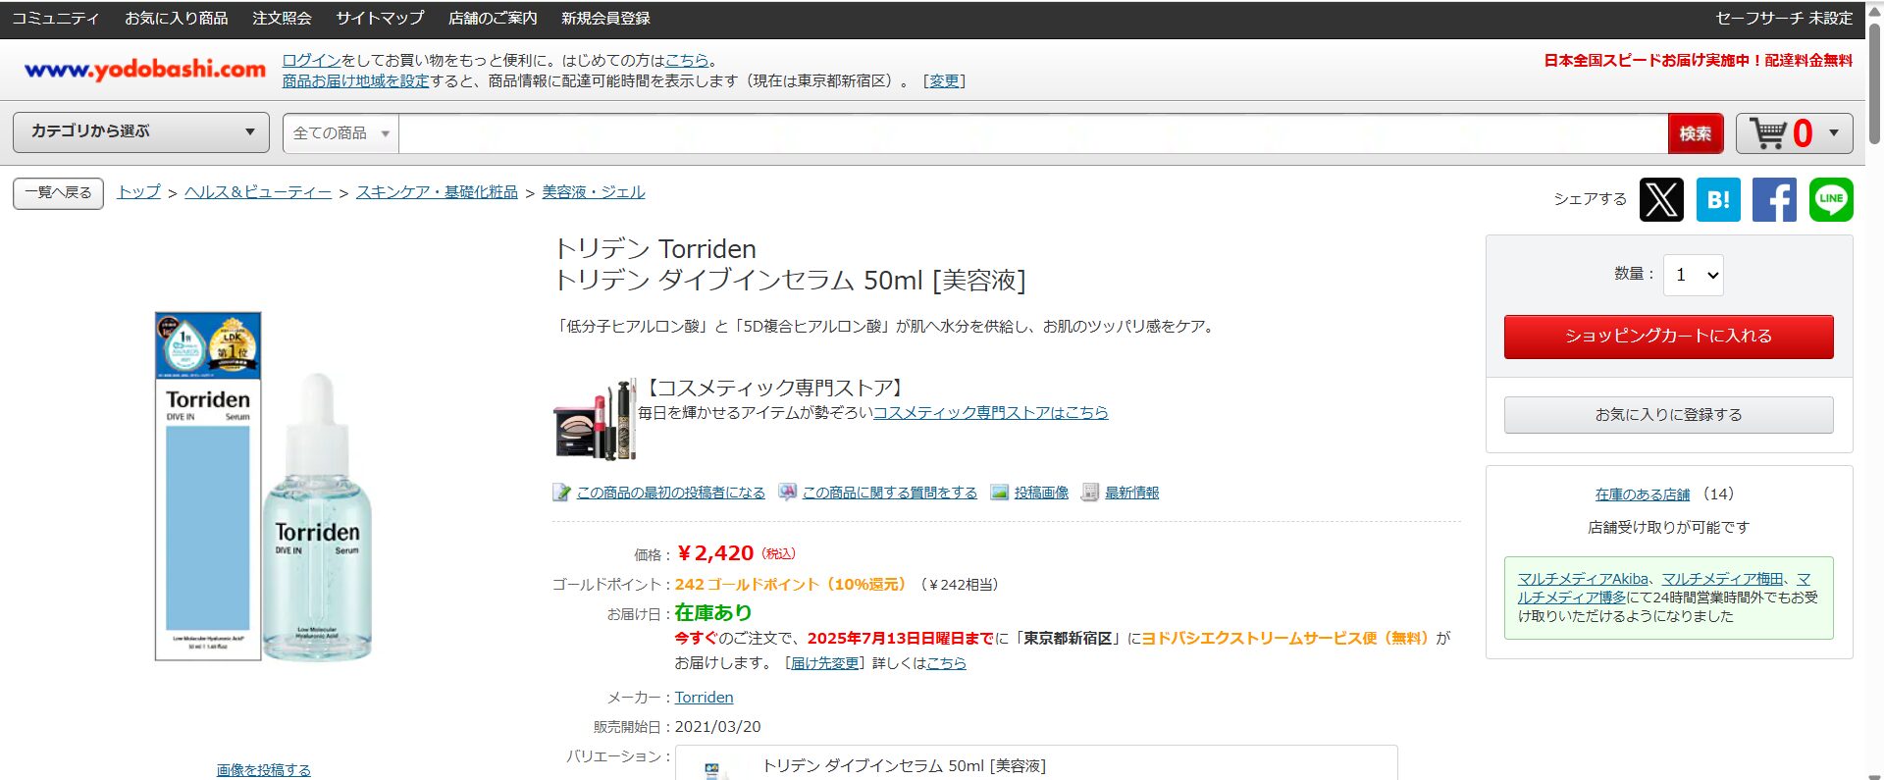Click 商品お届け地域を設定 link
1884x780 pixels.
(356, 80)
